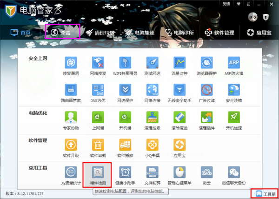Open the ARP防火墙 firewall tool
Image resolution: width=279 pixels, height=199 pixels.
pos(234,66)
